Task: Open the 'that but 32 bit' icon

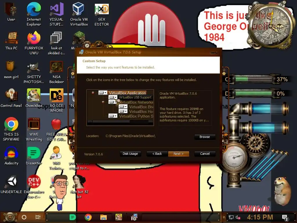Action: [79, 187]
